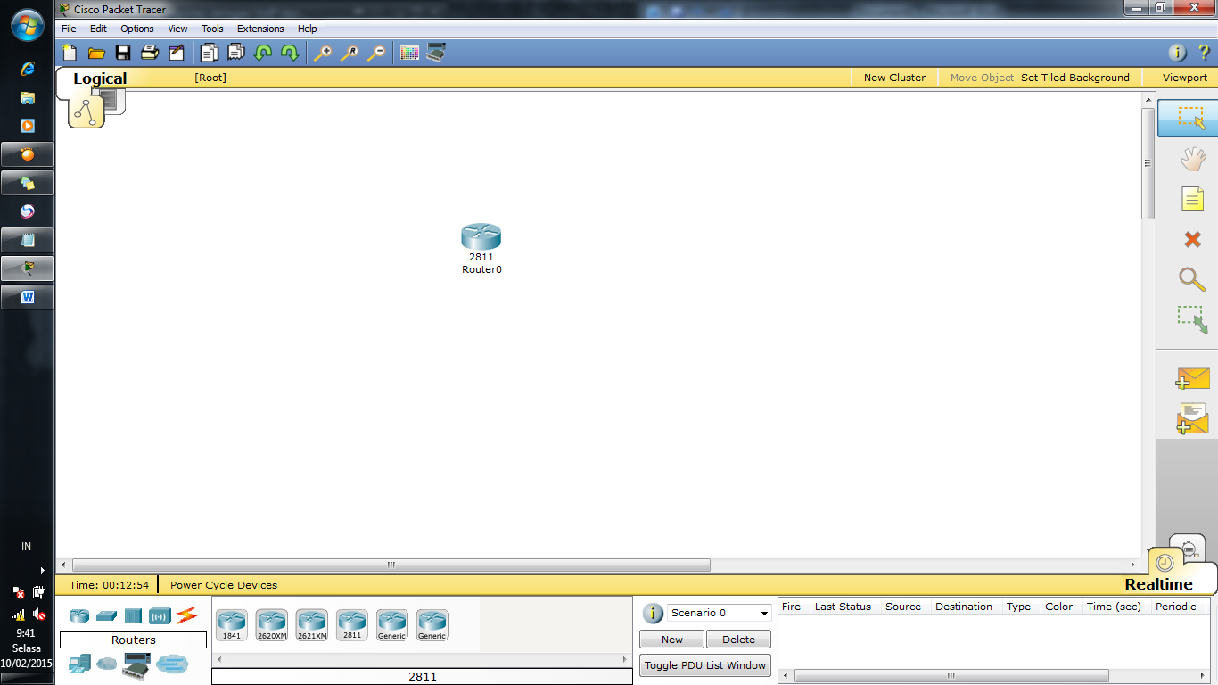
Task: Open Internet Explorer from the taskbar
Action: click(x=28, y=69)
